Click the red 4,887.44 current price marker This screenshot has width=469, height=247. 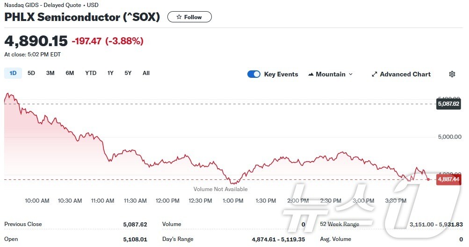448,179
